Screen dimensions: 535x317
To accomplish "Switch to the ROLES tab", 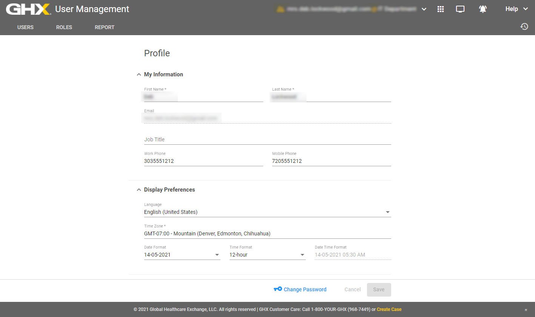I will click(64, 27).
